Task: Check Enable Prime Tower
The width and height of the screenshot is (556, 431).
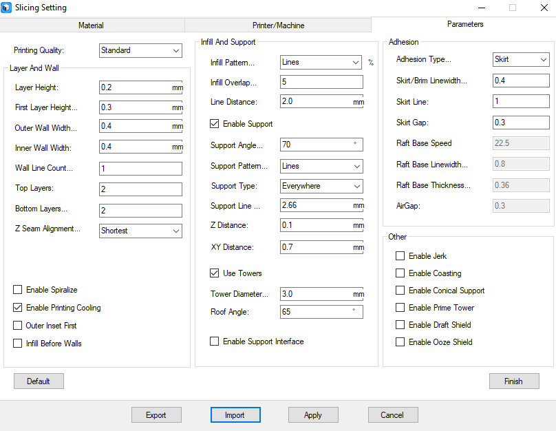Action: coord(400,308)
